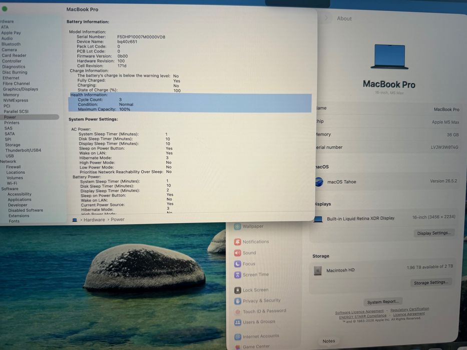467x350 pixels.
Task: Select Audio in hardware list
Action: pos(7,38)
